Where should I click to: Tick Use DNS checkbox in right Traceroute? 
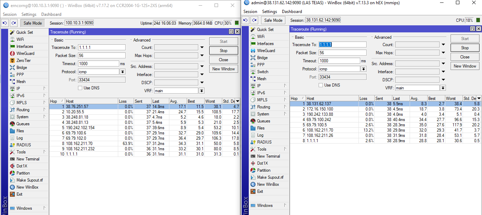coord(321,85)
